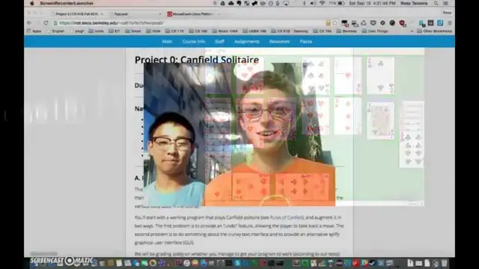Click the horizontal scrollbar thumb at bottom left
479x269 pixels.
[43, 253]
